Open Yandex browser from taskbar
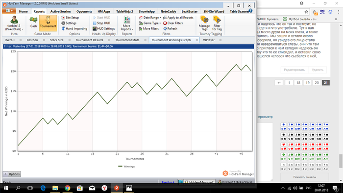This screenshot has height=193, width=343. (104, 188)
